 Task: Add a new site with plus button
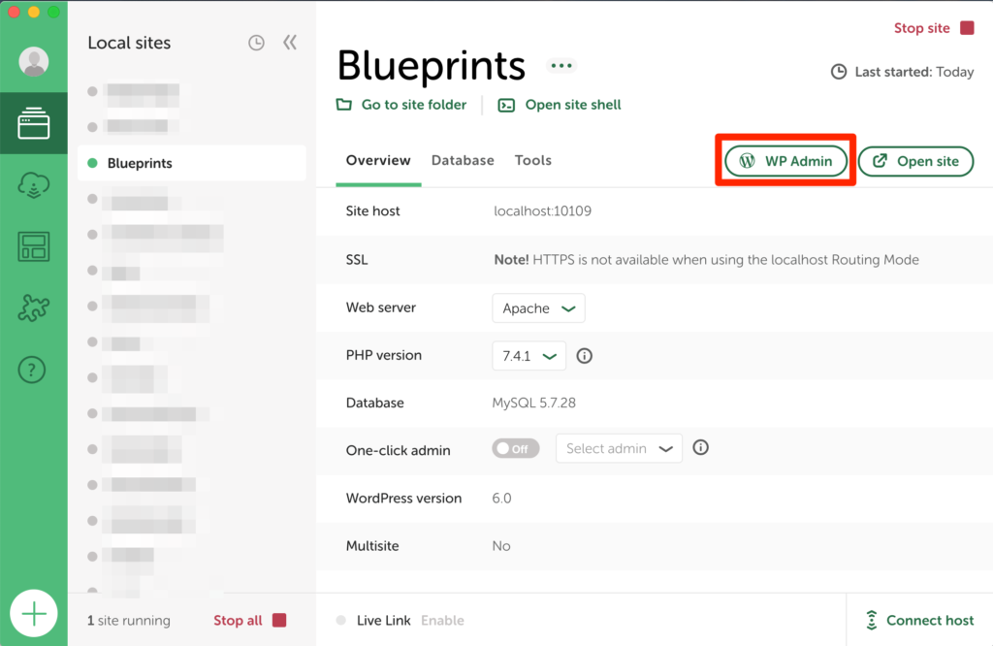point(34,613)
